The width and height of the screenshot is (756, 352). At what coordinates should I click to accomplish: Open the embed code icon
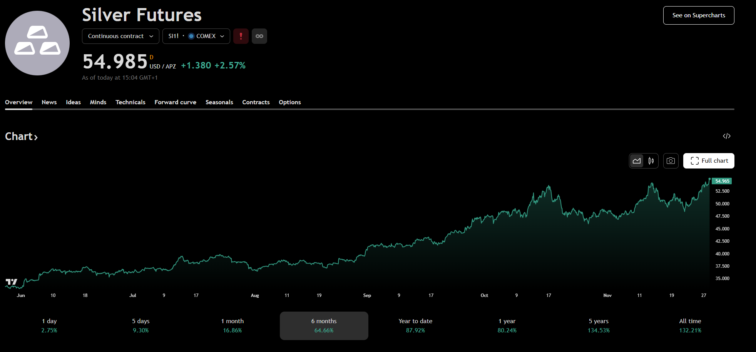726,136
